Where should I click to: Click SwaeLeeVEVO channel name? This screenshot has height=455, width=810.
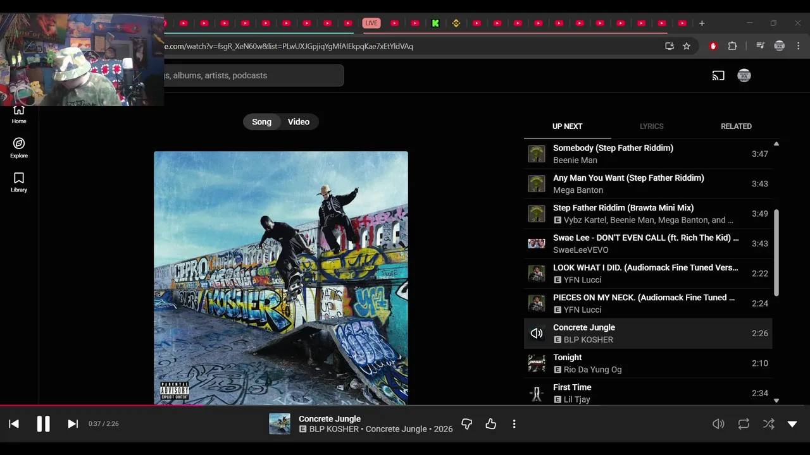[581, 250]
